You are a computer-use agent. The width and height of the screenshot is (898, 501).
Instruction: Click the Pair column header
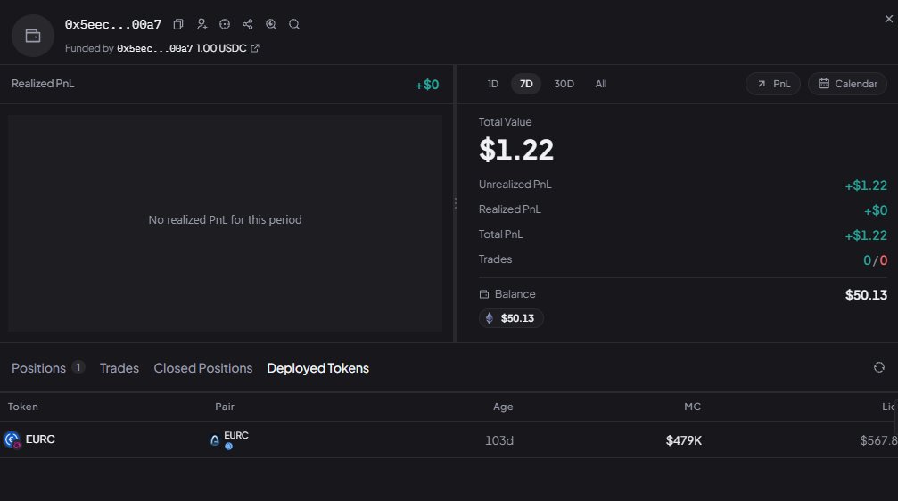pos(225,407)
